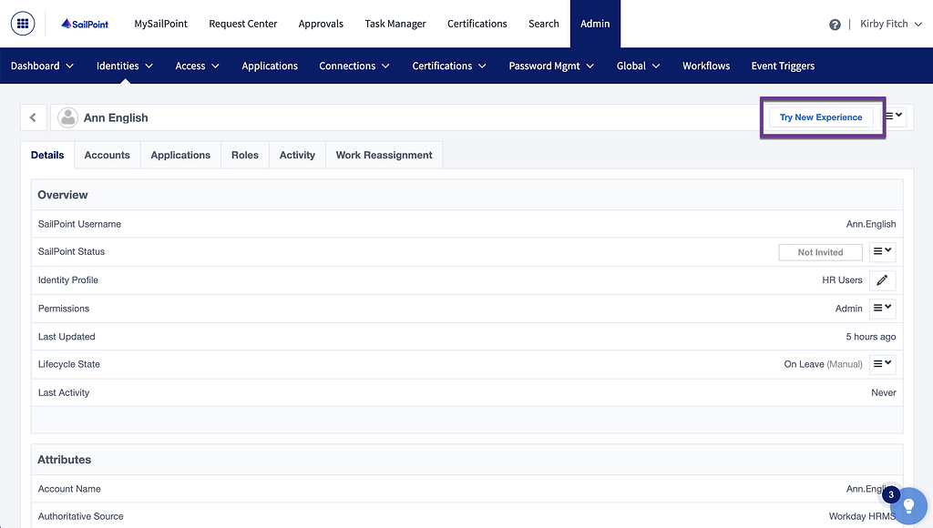933x528 pixels.
Task: Expand the Identities navigation menu
Action: point(124,66)
